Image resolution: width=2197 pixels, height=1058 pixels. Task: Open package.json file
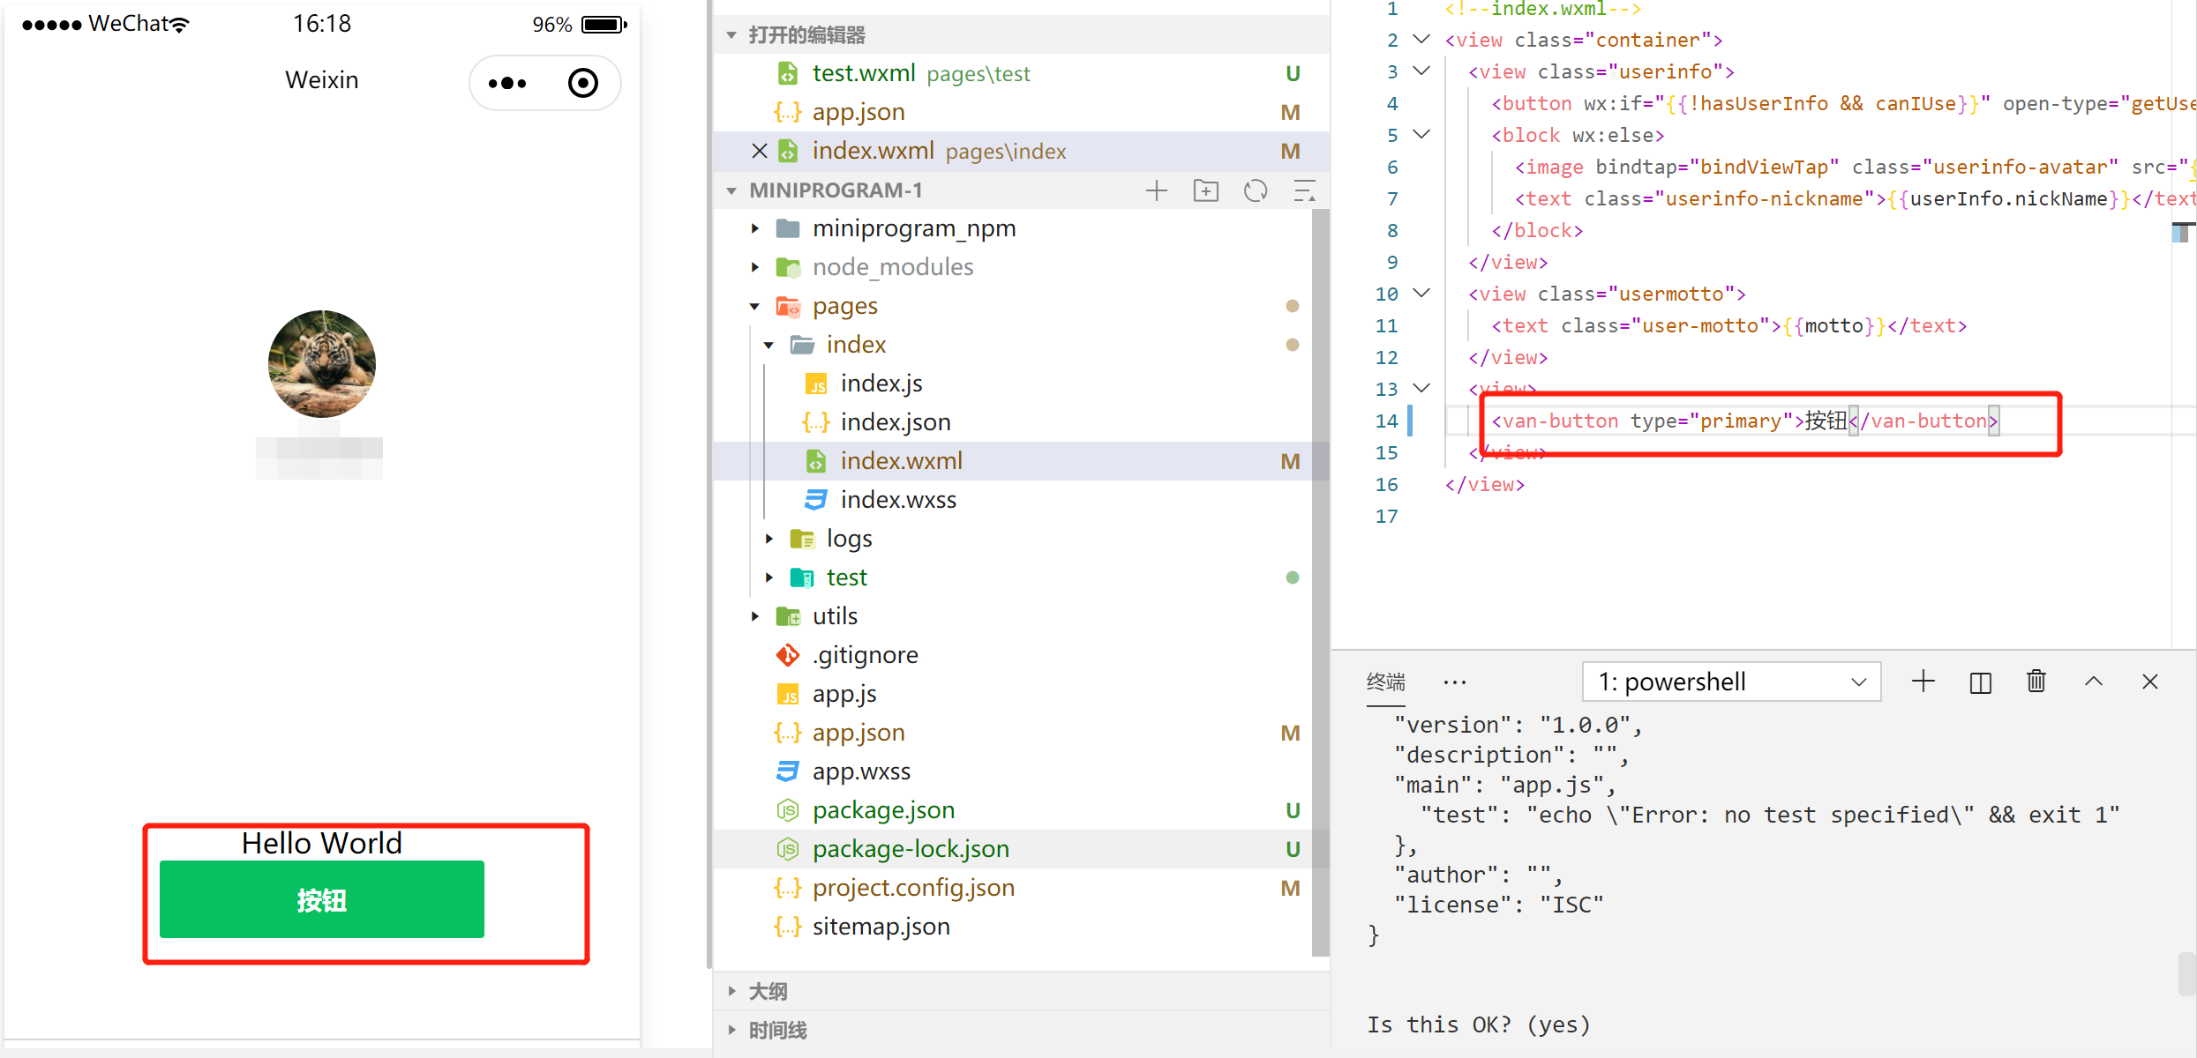click(x=1013, y=810)
